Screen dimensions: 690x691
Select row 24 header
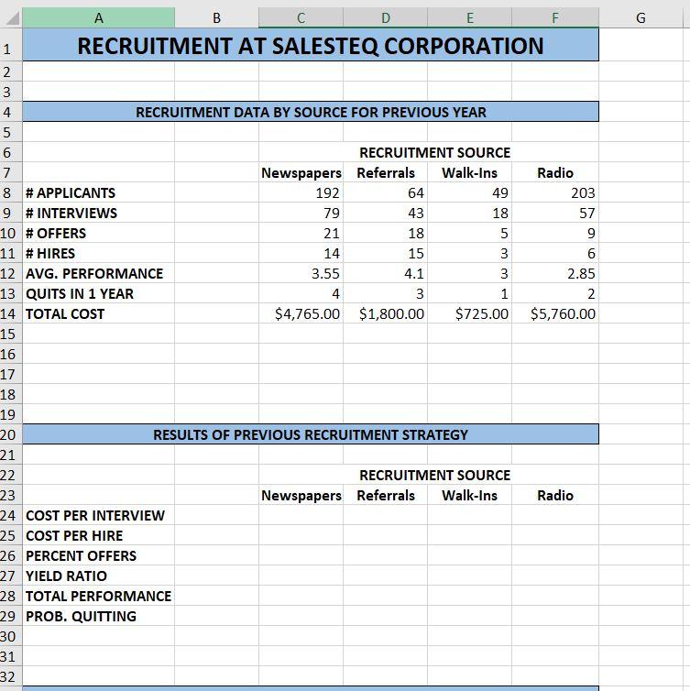pos(11,515)
